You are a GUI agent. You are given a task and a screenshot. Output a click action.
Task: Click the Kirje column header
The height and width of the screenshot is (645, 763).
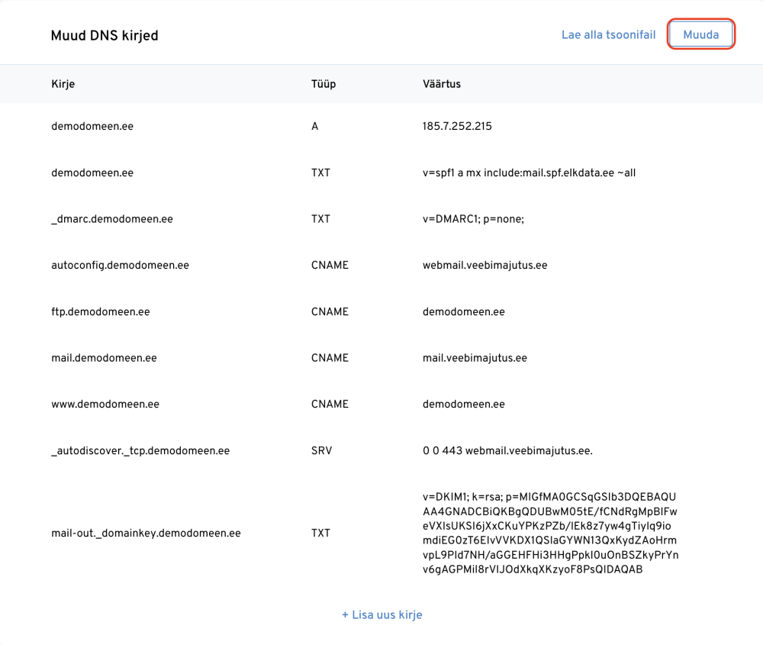click(x=63, y=83)
